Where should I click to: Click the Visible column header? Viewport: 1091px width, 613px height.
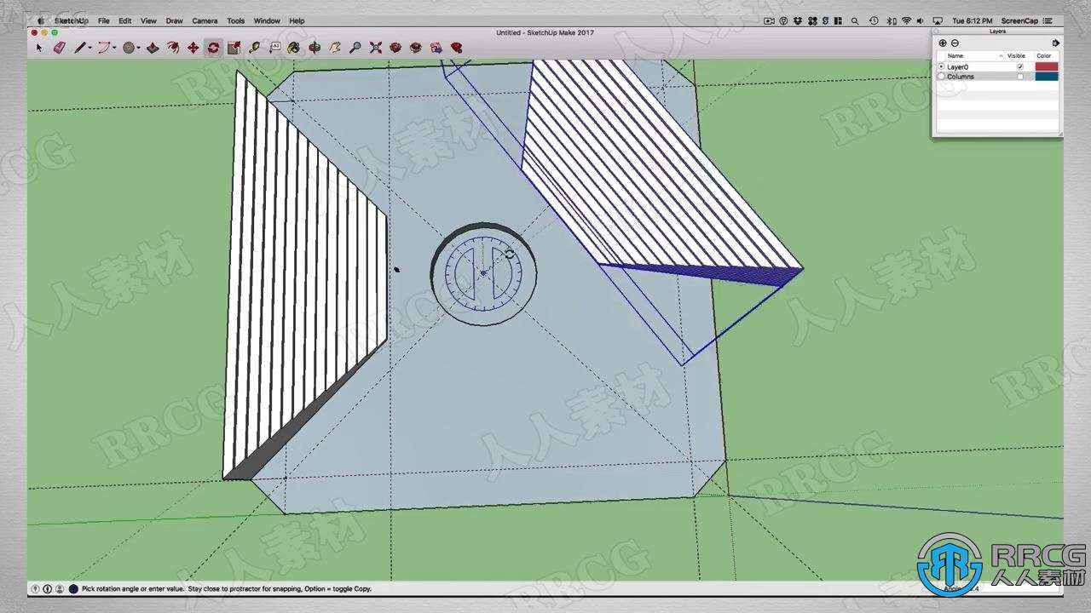point(1016,56)
